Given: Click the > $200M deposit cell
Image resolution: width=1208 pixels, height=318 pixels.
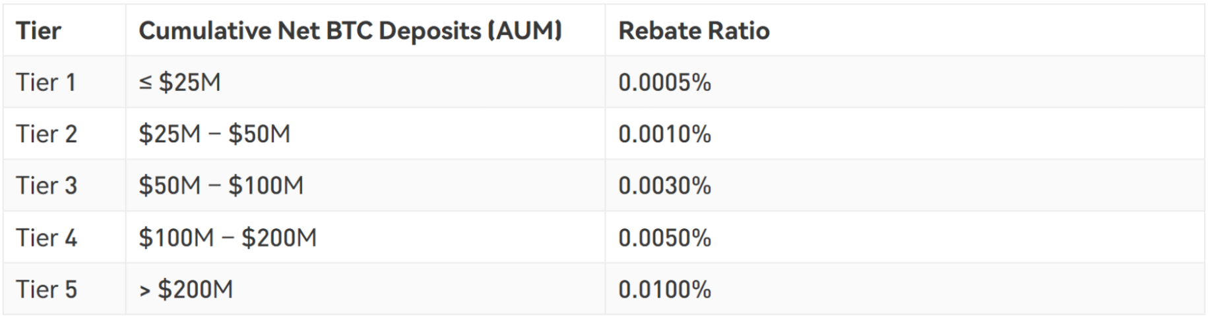Looking at the screenshot, I should pyautogui.click(x=186, y=290).
